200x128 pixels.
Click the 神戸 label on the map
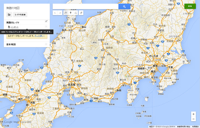[x=20, y=99]
